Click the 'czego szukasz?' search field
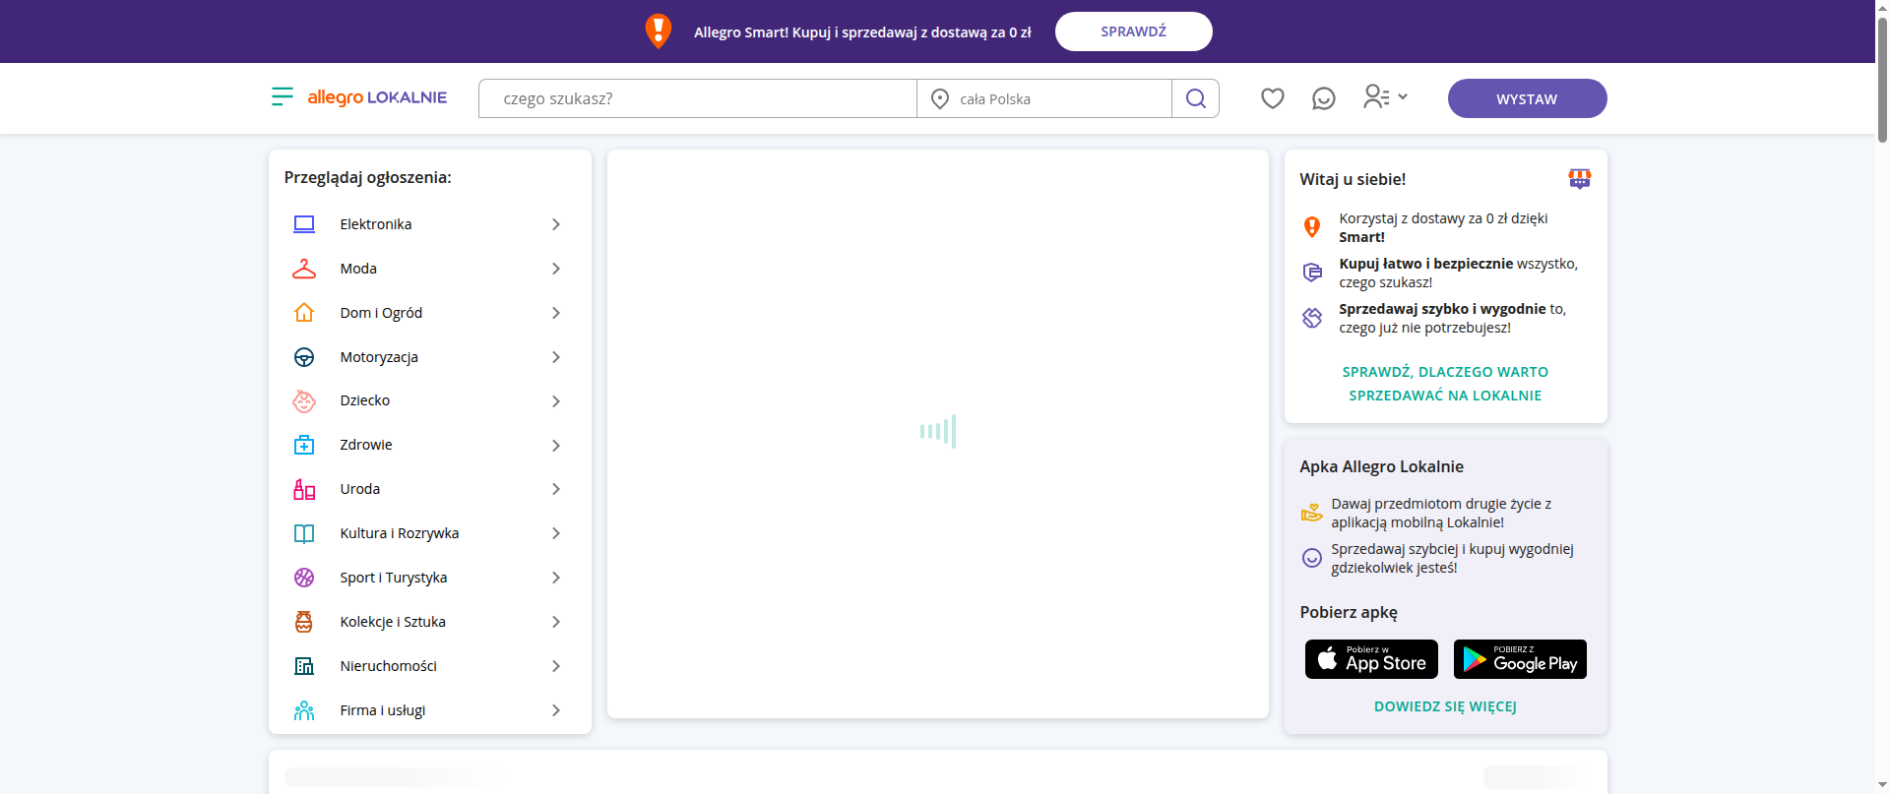This screenshot has height=794, width=1890. (x=698, y=98)
